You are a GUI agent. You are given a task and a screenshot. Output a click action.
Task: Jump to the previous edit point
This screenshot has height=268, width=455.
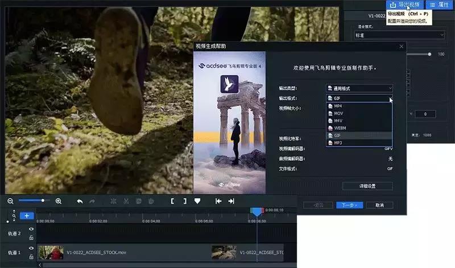coord(218,201)
